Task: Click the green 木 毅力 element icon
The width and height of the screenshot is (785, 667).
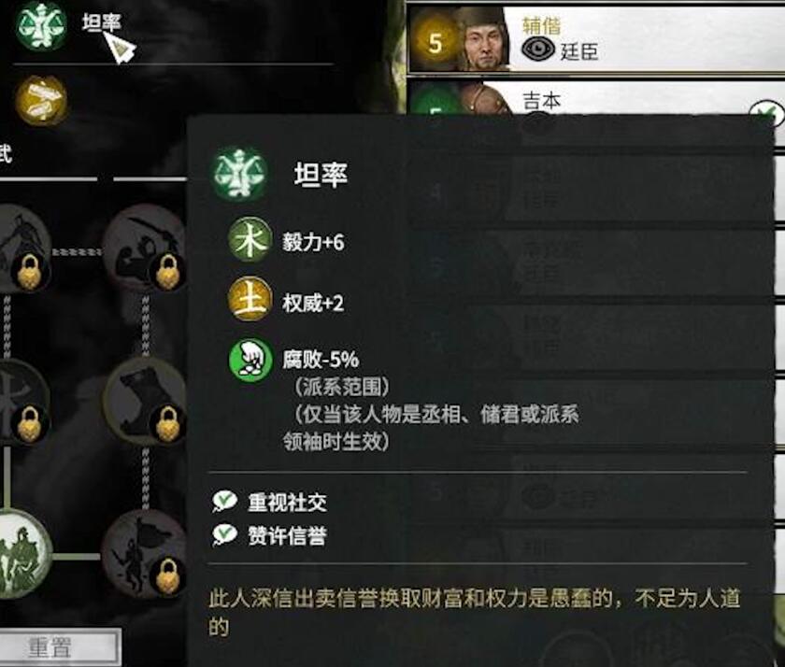Action: [x=250, y=240]
